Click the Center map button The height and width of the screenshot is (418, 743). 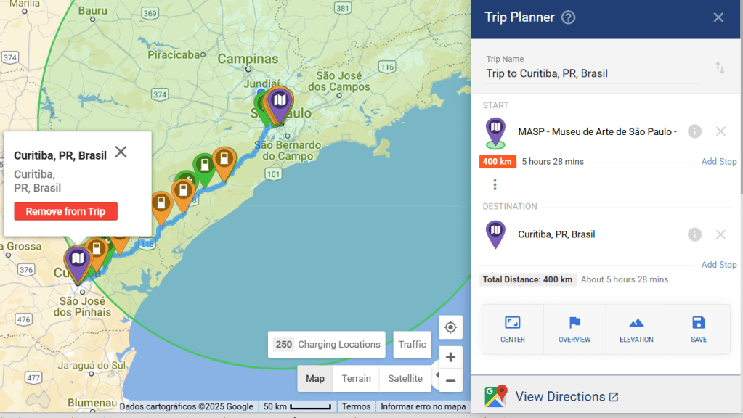512,329
